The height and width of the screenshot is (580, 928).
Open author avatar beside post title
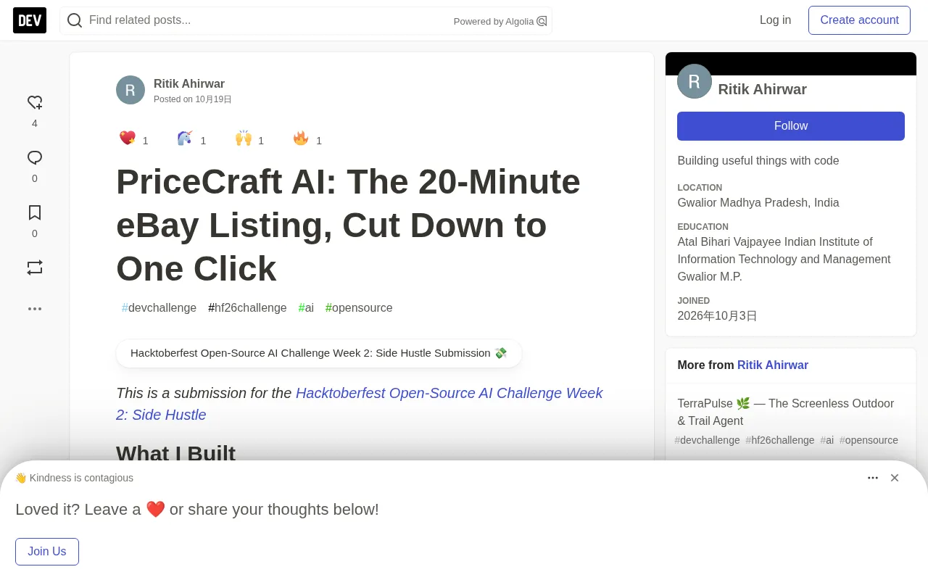point(130,90)
